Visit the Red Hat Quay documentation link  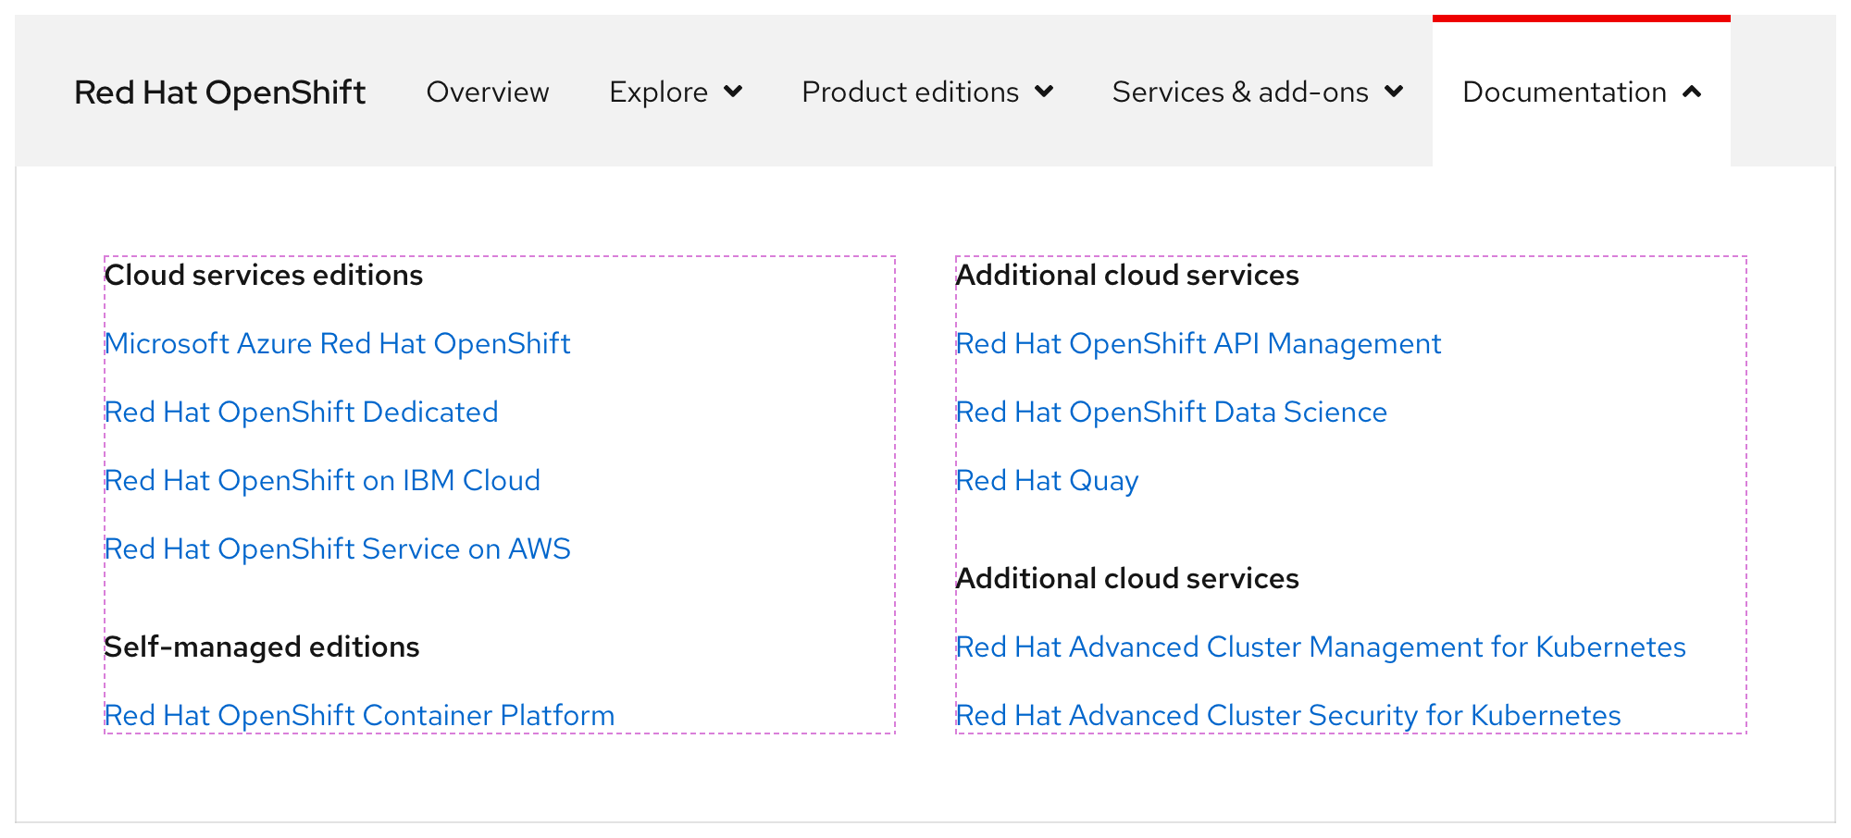coord(1047,481)
